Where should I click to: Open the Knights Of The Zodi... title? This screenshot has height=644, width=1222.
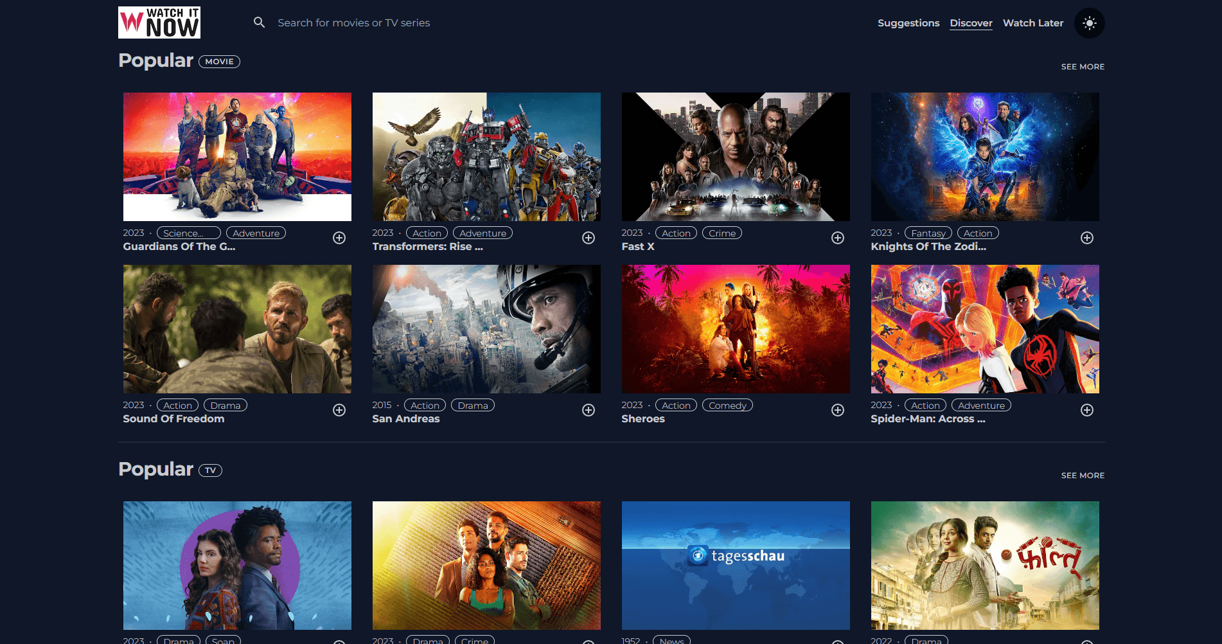click(928, 247)
